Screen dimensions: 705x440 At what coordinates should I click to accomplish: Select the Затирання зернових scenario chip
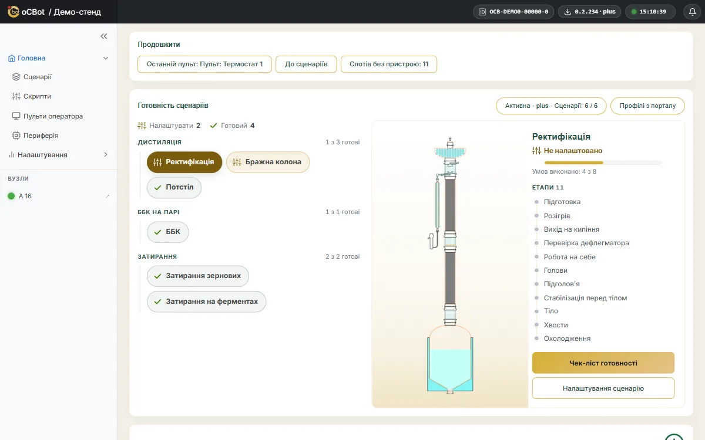point(198,276)
